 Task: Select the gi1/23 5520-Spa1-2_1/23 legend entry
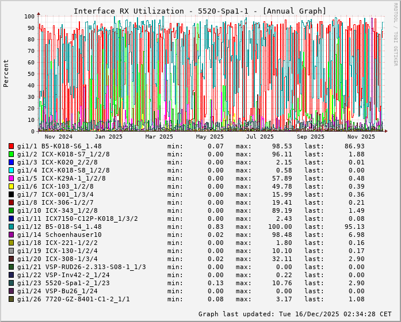(63, 283)
